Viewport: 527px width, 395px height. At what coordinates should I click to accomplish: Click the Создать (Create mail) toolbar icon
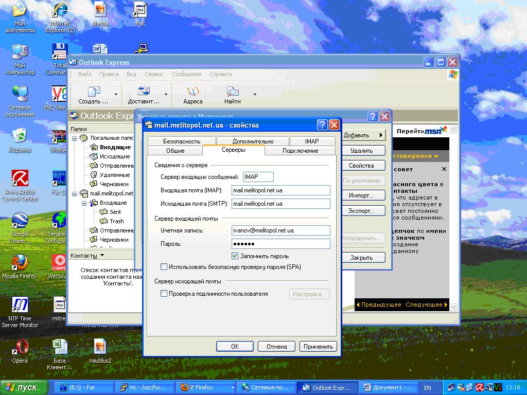(94, 92)
